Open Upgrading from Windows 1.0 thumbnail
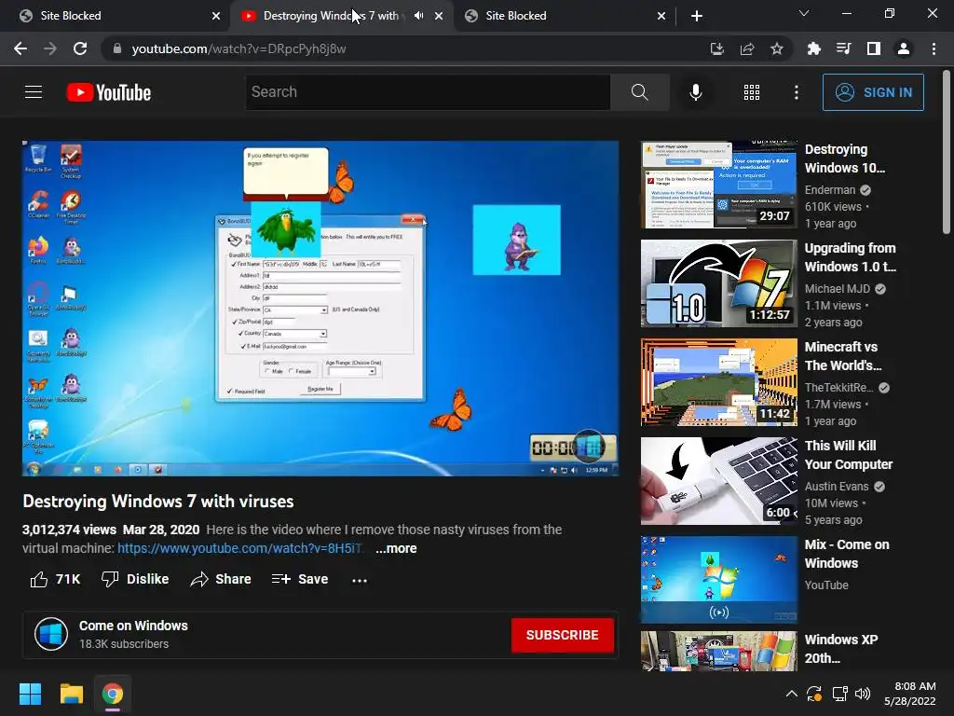Image resolution: width=954 pixels, height=716 pixels. [x=718, y=283]
